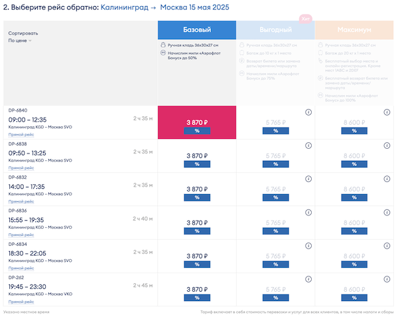Switch to the Выгодный tariff header
The image size is (398, 317).
click(275, 30)
